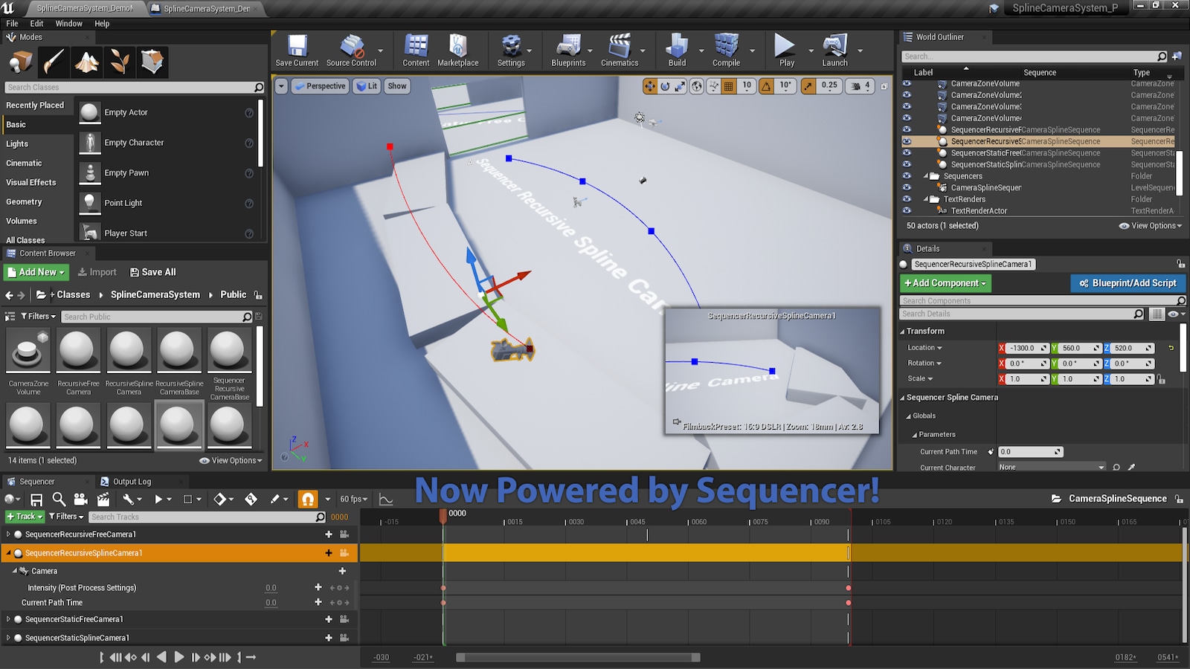The image size is (1190, 669).
Task: Click the Add Component button
Action: coord(945,283)
